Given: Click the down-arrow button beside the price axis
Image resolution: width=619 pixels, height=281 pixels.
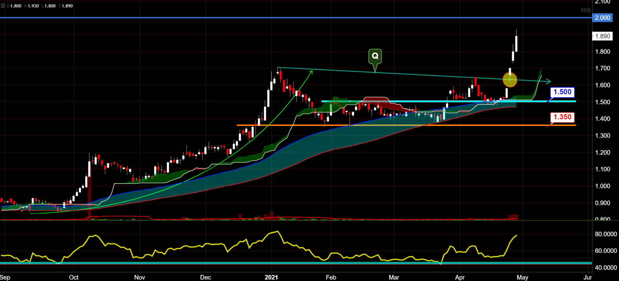Looking at the screenshot, I should [583, 10].
